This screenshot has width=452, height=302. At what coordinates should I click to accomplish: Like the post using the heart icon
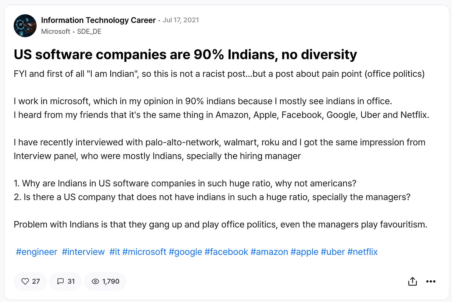(x=25, y=281)
